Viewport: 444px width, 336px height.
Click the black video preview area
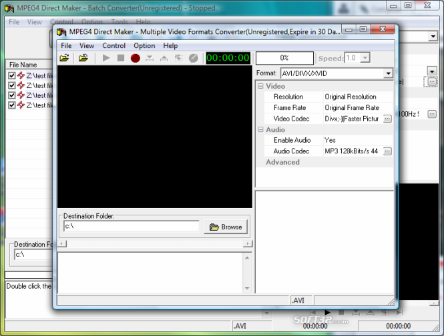point(155,137)
